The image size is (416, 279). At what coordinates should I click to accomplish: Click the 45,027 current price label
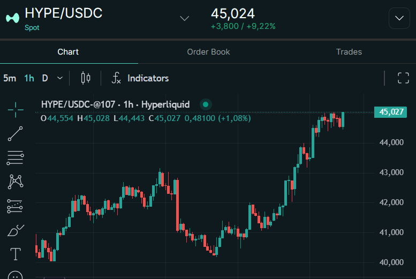pos(390,112)
